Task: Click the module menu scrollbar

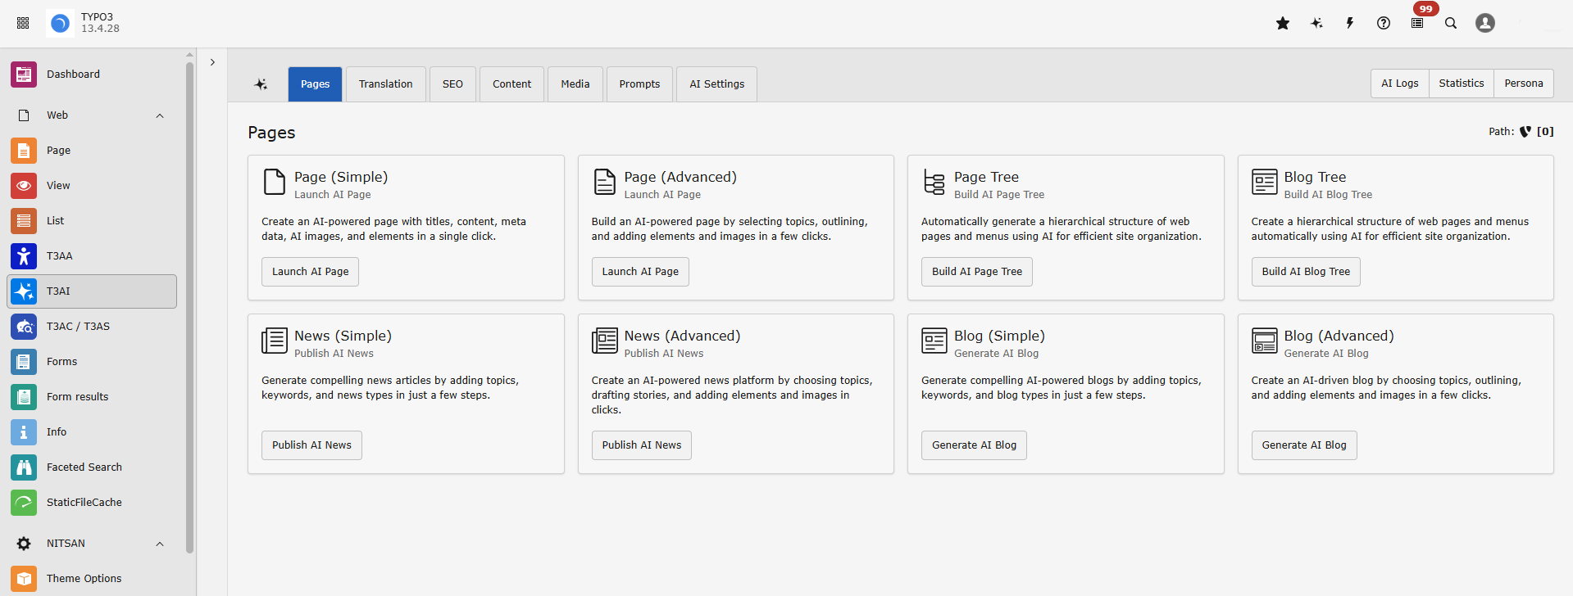Action: click(190, 307)
